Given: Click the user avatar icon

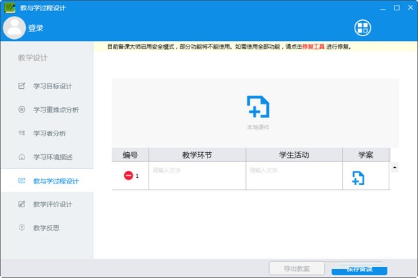Looking at the screenshot, I should point(14,28).
